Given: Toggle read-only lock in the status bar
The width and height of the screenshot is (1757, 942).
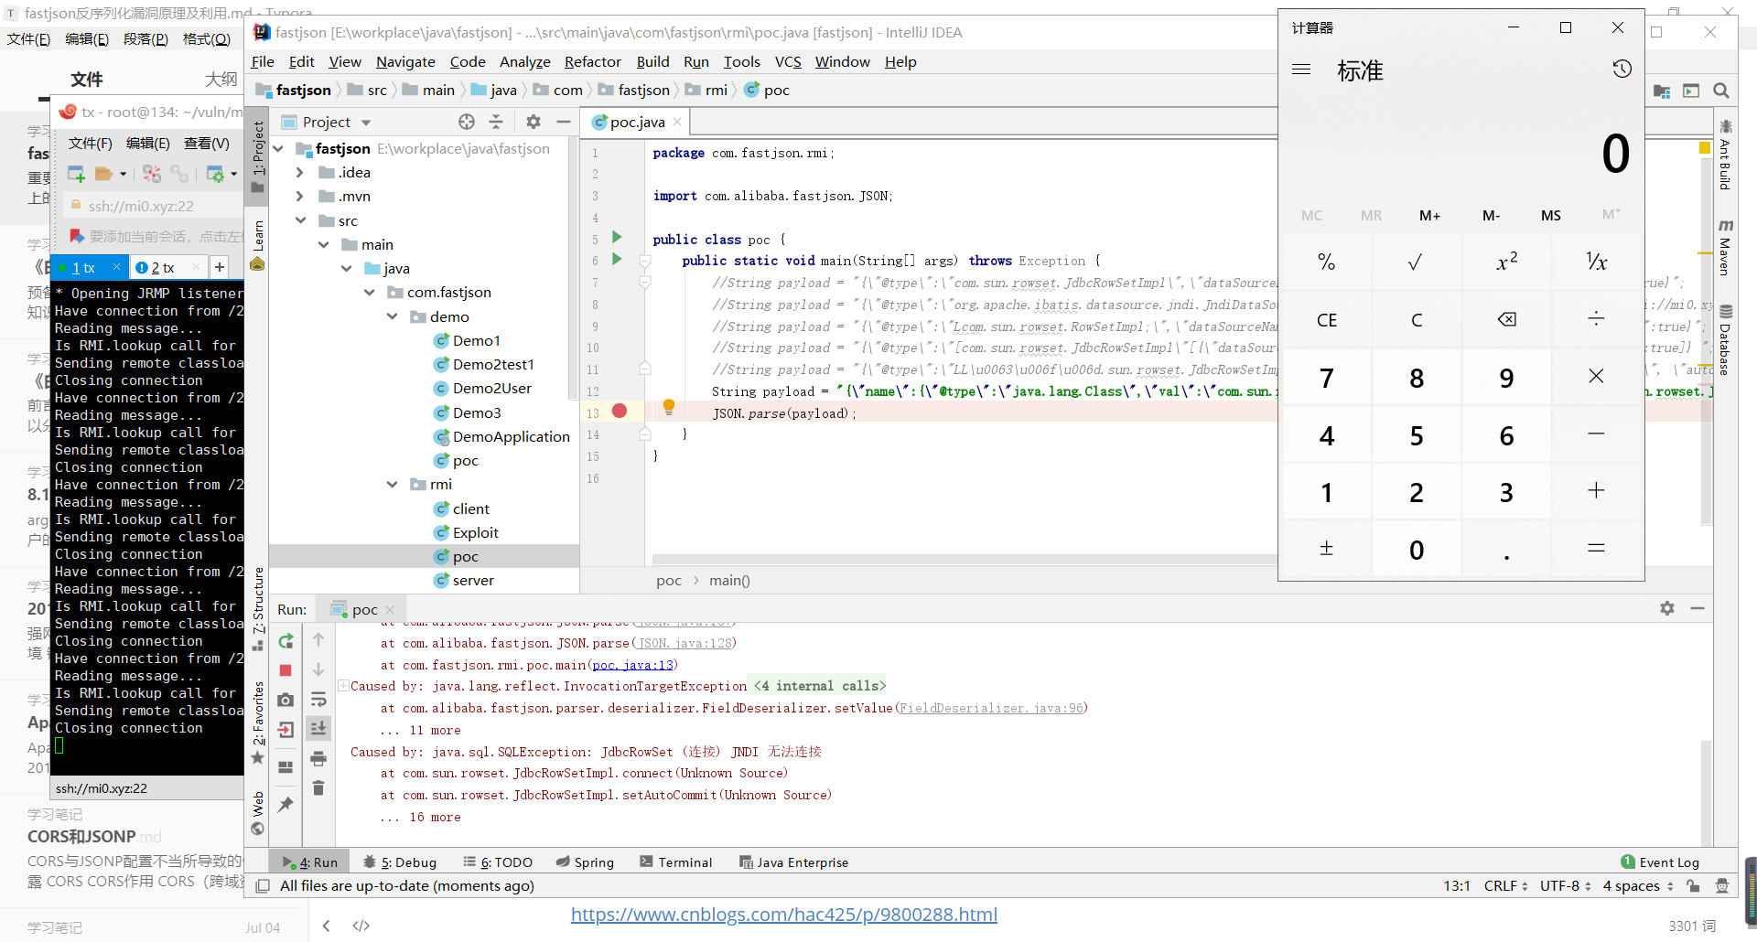Looking at the screenshot, I should pos(1694,885).
